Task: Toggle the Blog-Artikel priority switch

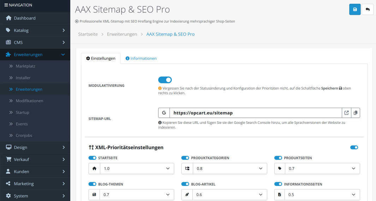Action: pos(185,184)
